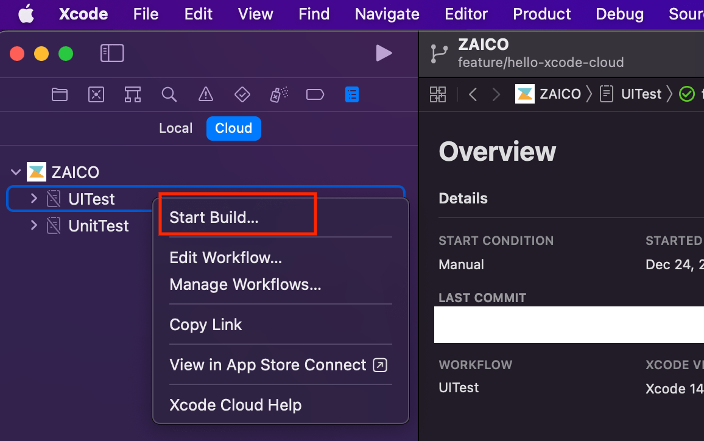Open the Report navigator list icon
This screenshot has width=704, height=441.
tap(352, 94)
